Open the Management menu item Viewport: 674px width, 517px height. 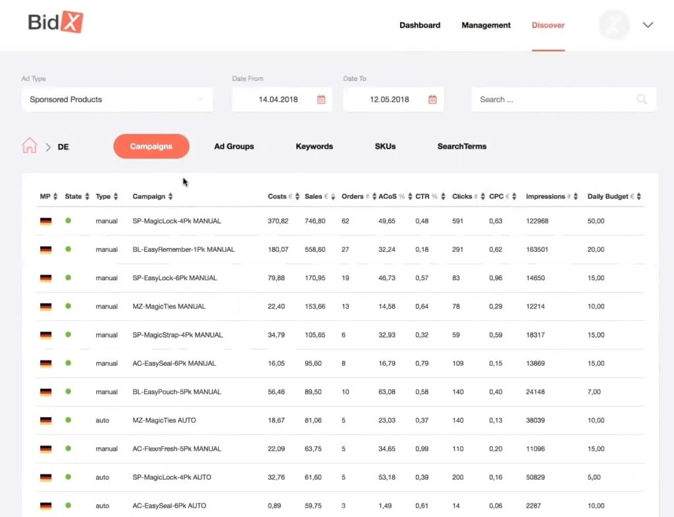point(486,26)
